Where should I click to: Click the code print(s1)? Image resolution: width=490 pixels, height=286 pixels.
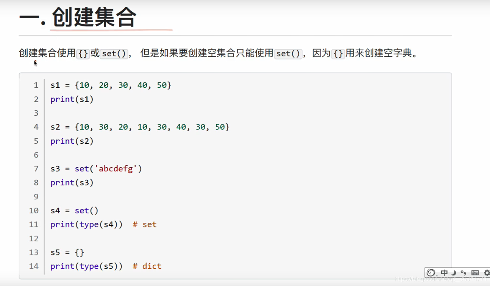(x=72, y=99)
